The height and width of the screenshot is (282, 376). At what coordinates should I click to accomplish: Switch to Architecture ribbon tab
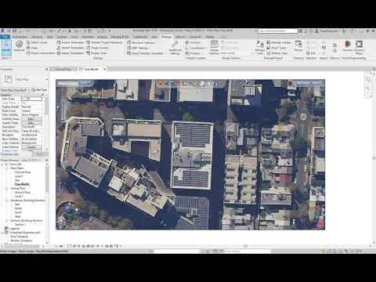tap(20, 37)
